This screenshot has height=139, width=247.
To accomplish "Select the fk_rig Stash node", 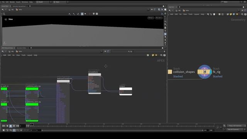I will tap(204, 72).
